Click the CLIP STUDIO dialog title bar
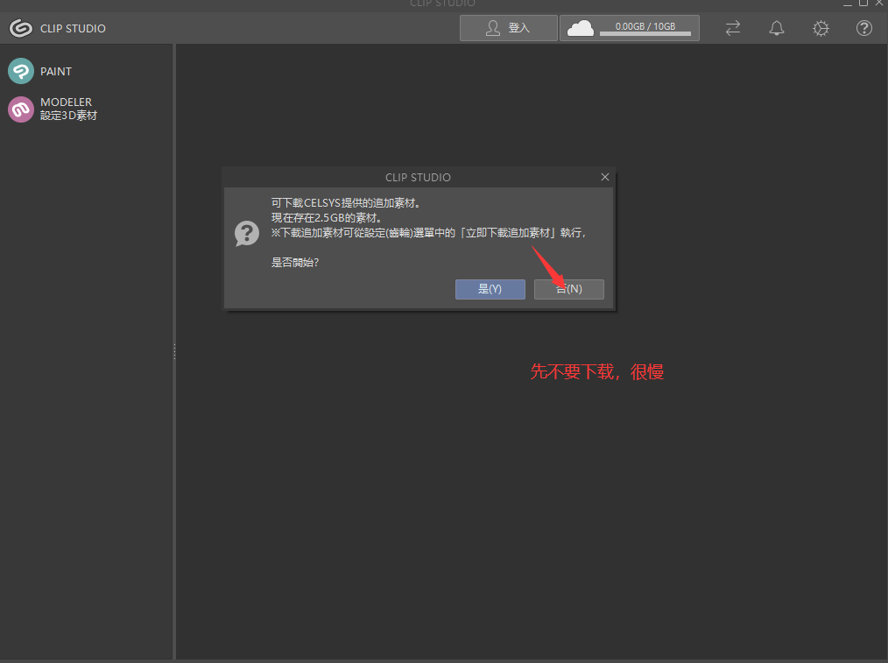The height and width of the screenshot is (663, 888). [x=418, y=177]
